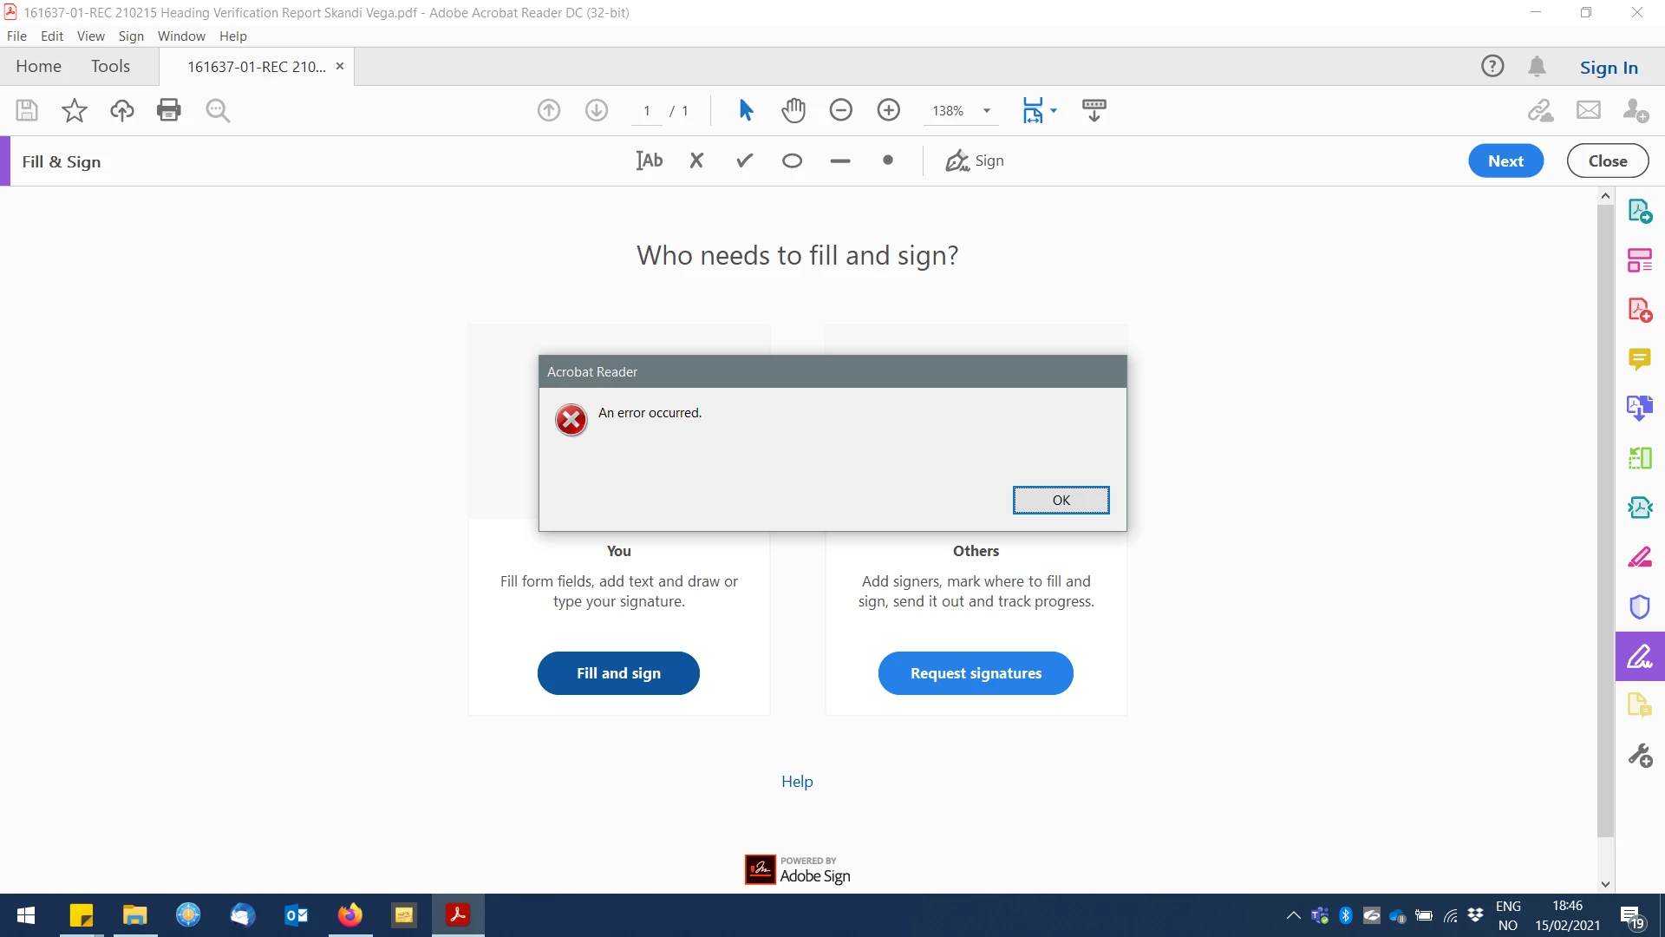Select the line tool icon

click(839, 161)
